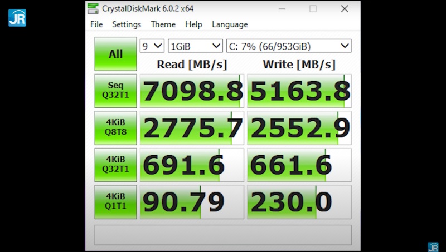The height and width of the screenshot is (252, 446).
Task: Maximize the CrystalDiskMark window
Action: [x=313, y=8]
